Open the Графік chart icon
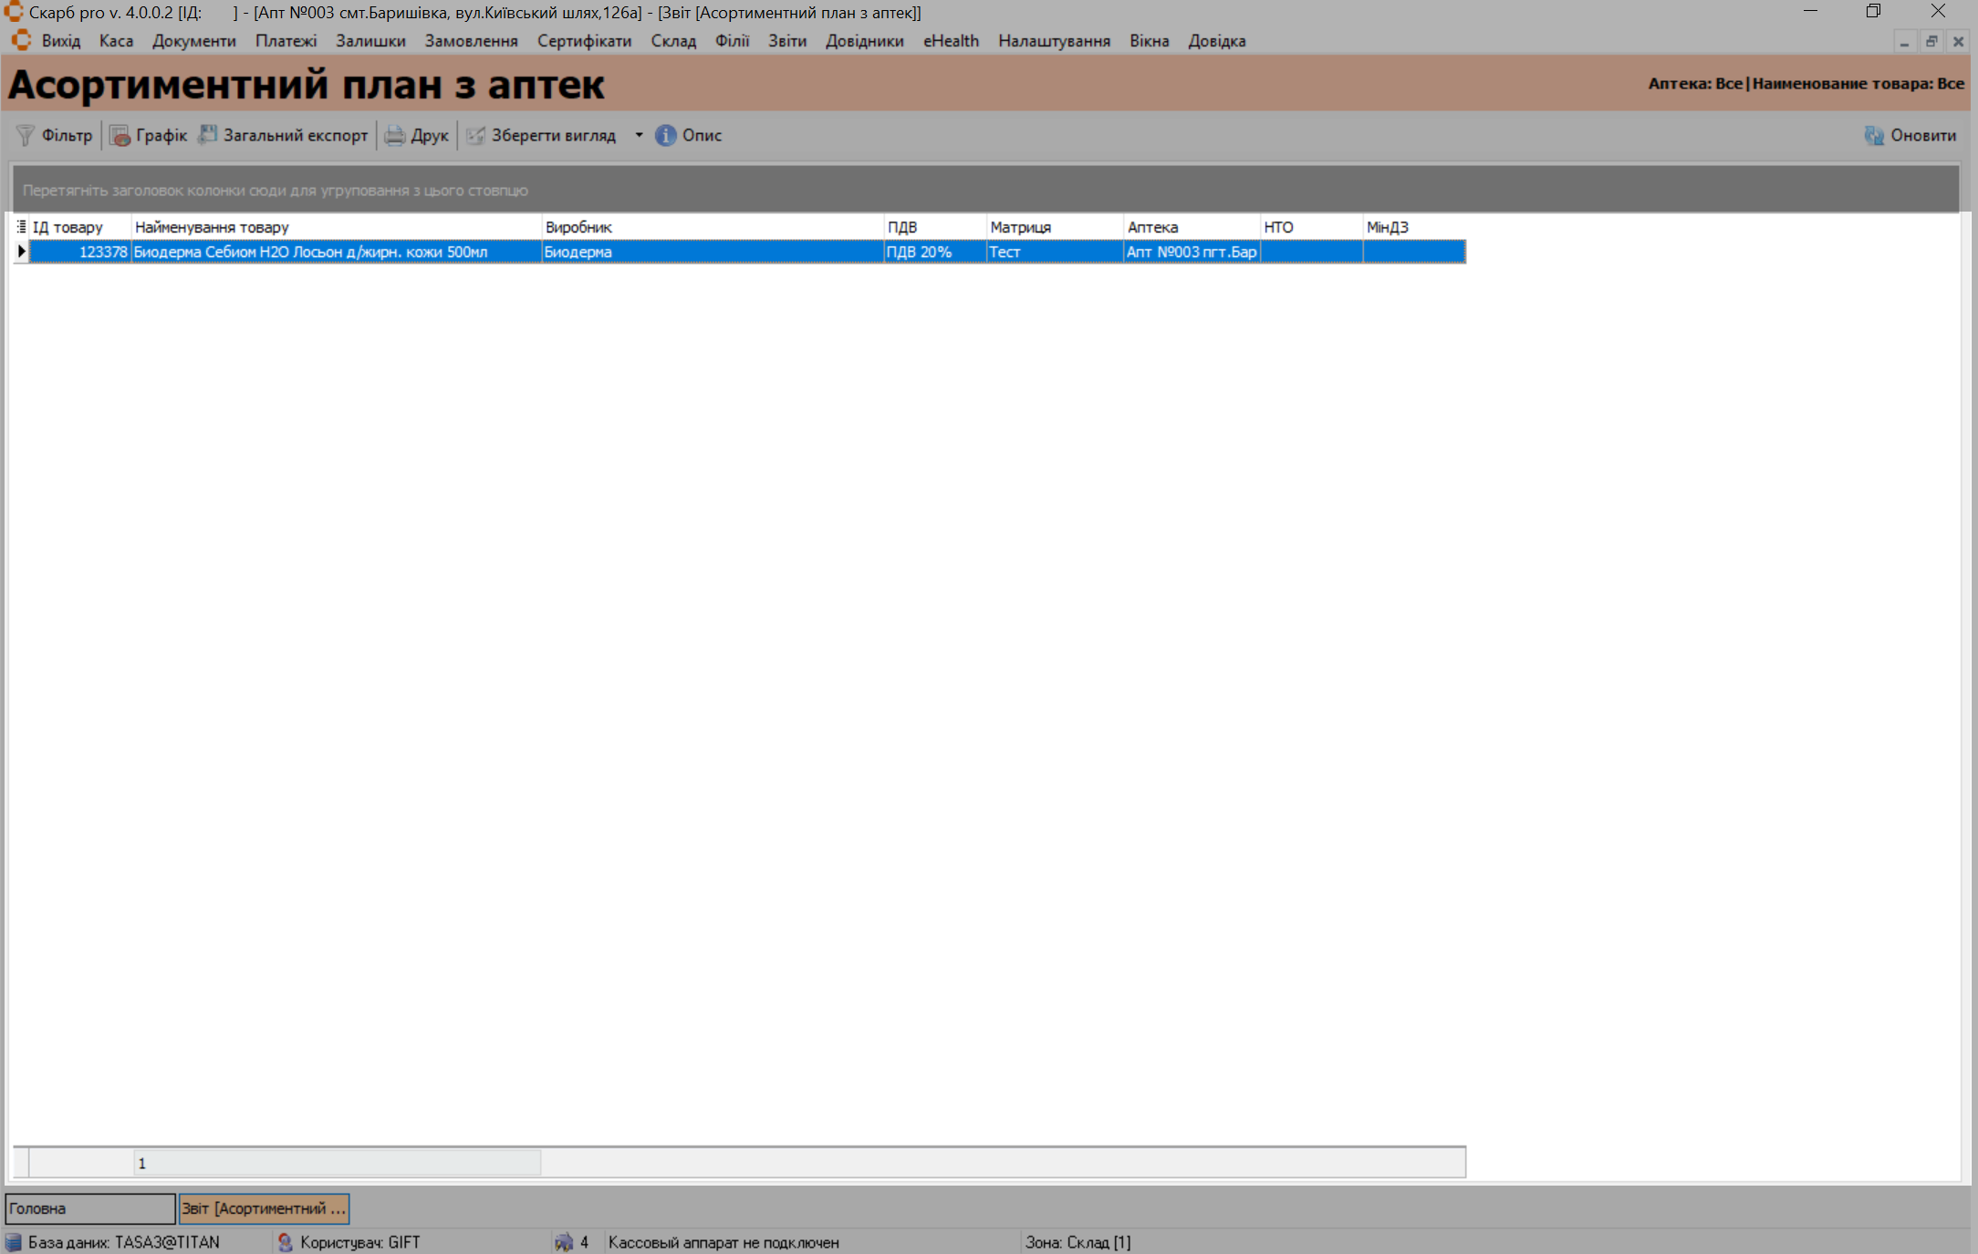The image size is (1978, 1254). 120,136
